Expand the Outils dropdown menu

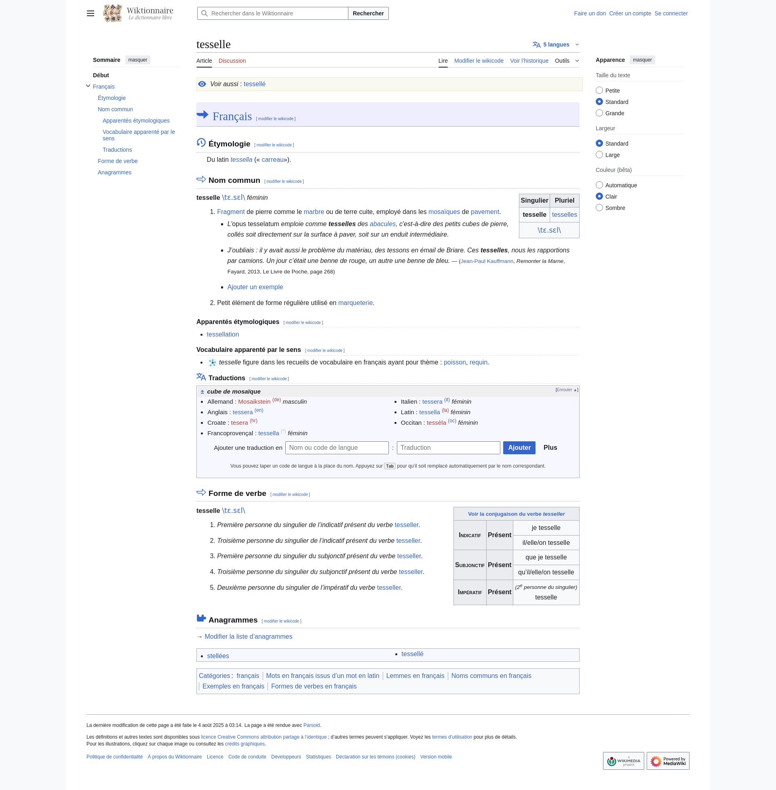[x=567, y=61]
